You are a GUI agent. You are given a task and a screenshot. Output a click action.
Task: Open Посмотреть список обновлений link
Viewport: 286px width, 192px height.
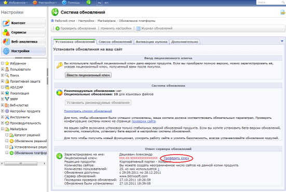[x=88, y=111]
